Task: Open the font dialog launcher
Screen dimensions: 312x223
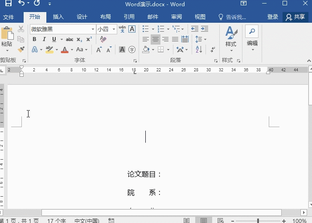Action: (x=135, y=61)
